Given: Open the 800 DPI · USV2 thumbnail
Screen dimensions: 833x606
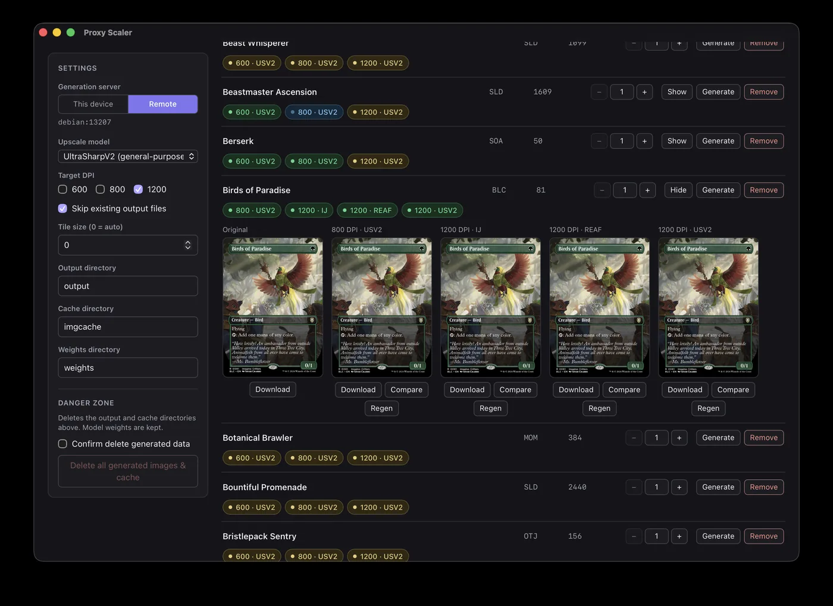Looking at the screenshot, I should click(381, 307).
